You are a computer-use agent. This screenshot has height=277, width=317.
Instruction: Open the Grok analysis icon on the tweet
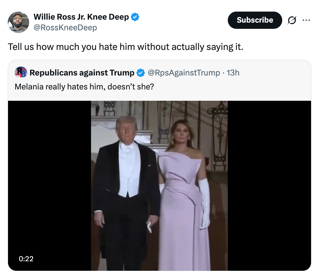point(292,20)
